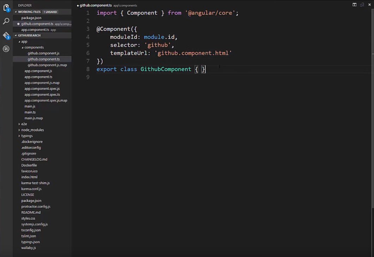This screenshot has height=257, width=374.
Task: Open app.component.spec.ts file
Action: [x=42, y=94]
